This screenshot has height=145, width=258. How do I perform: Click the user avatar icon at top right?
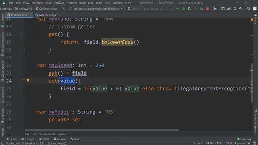click(x=254, y=8)
